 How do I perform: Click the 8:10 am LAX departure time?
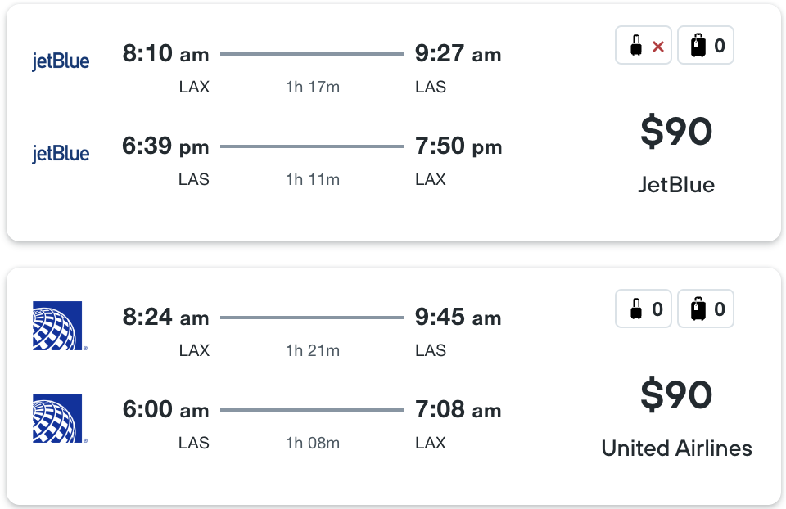[165, 54]
